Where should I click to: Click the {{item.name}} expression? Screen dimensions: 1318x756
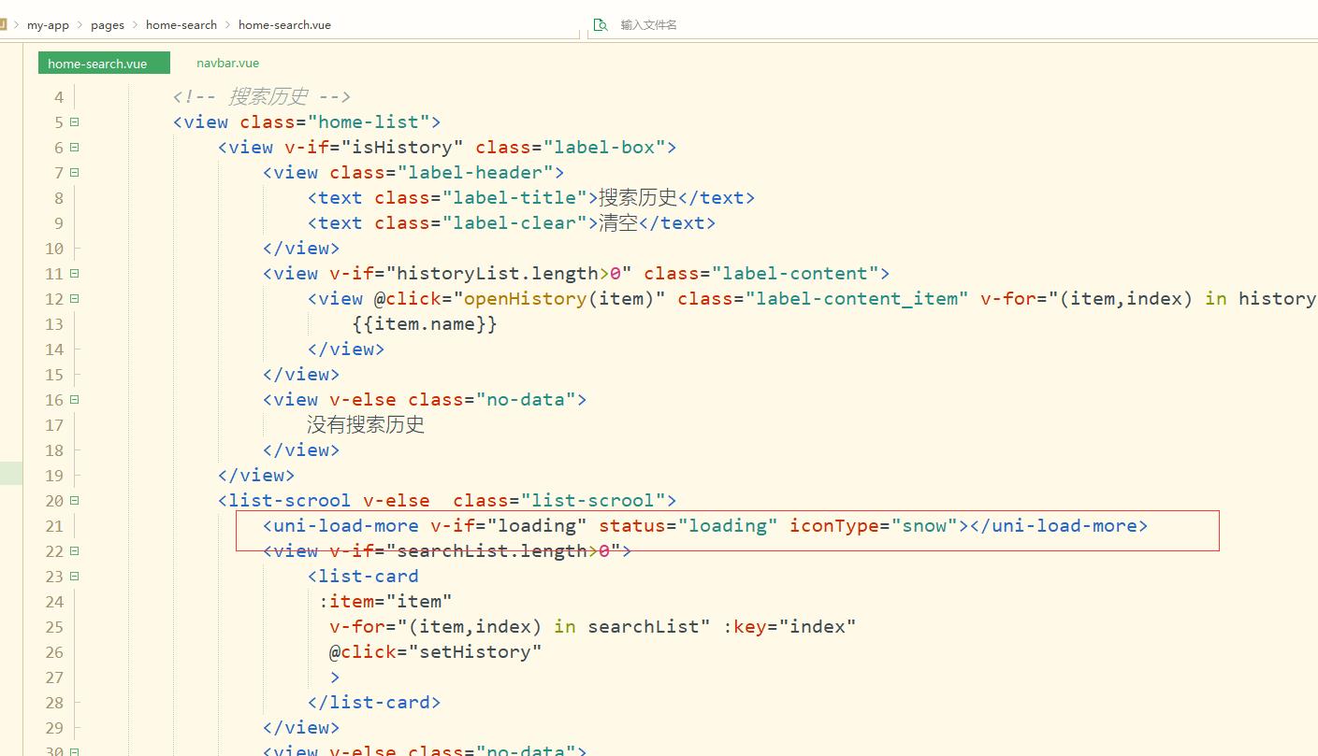click(x=425, y=323)
